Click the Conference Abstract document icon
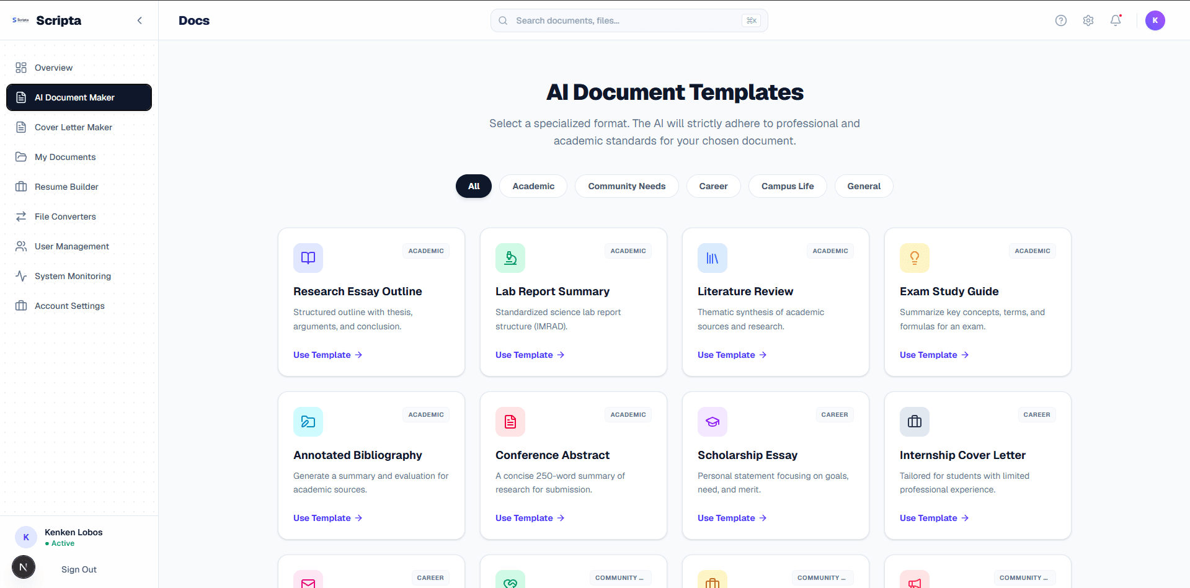Image resolution: width=1190 pixels, height=588 pixels. [x=510, y=422]
